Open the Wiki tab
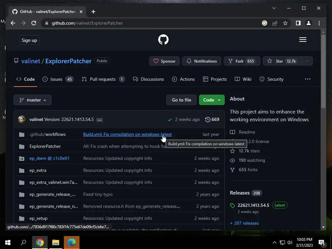 (243, 79)
